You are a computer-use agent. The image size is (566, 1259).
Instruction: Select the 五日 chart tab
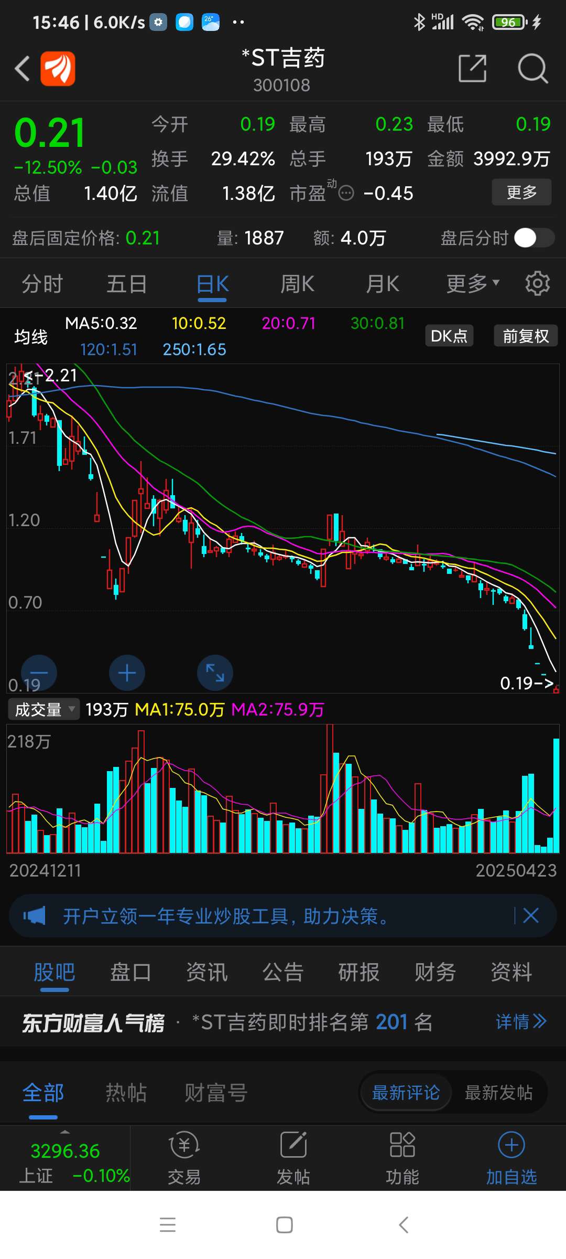(x=127, y=284)
